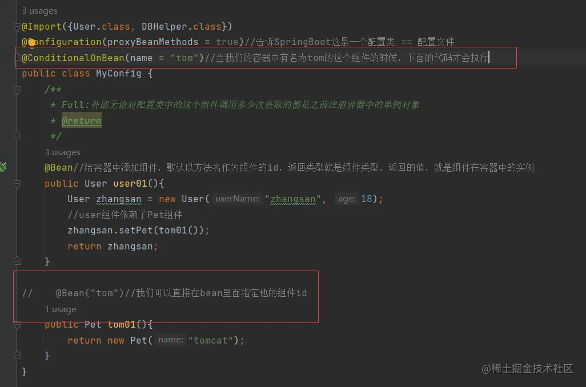
Task: Click the 'age:' parameter inlay hint
Action: coord(347,199)
